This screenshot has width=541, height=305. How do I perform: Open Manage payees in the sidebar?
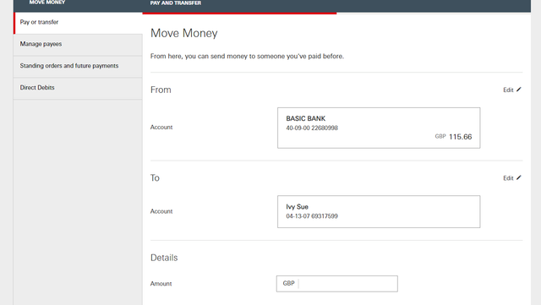coord(79,44)
